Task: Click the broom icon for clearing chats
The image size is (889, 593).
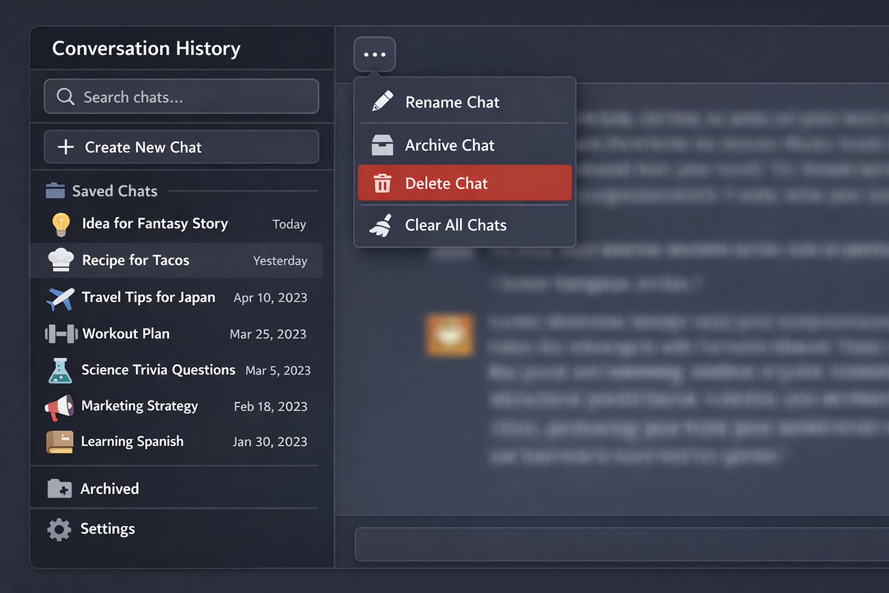Action: coord(381,225)
